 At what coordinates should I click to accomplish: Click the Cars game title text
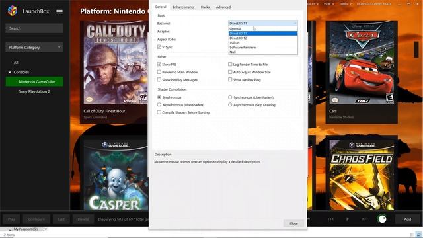point(333,111)
